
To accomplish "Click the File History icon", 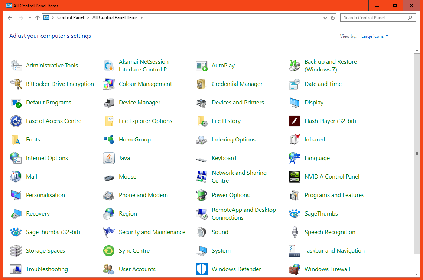I will click(202, 121).
